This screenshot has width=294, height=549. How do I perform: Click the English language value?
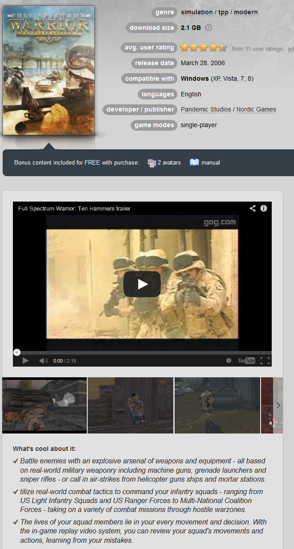tap(191, 94)
